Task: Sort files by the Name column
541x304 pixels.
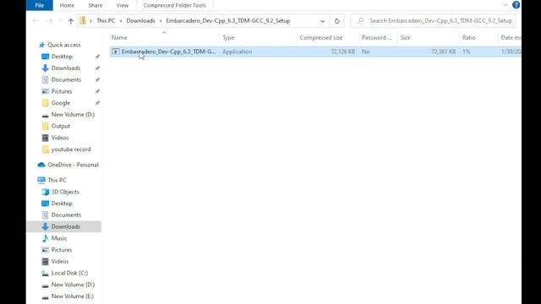Action: tap(119, 37)
